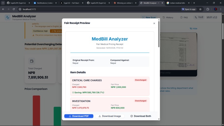Click Overcharged badge on Investigation item
224x126 pixels.
141,101
